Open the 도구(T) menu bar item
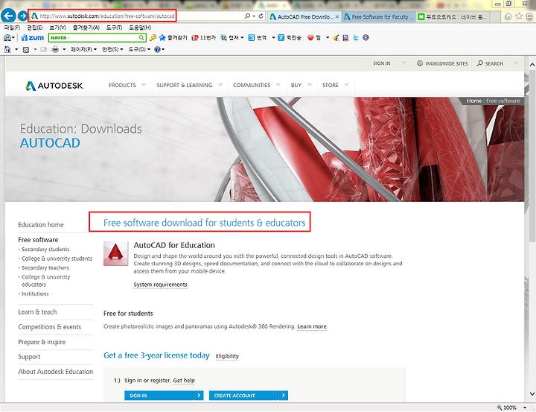Viewport: 536px width, 412px height. pyautogui.click(x=114, y=28)
